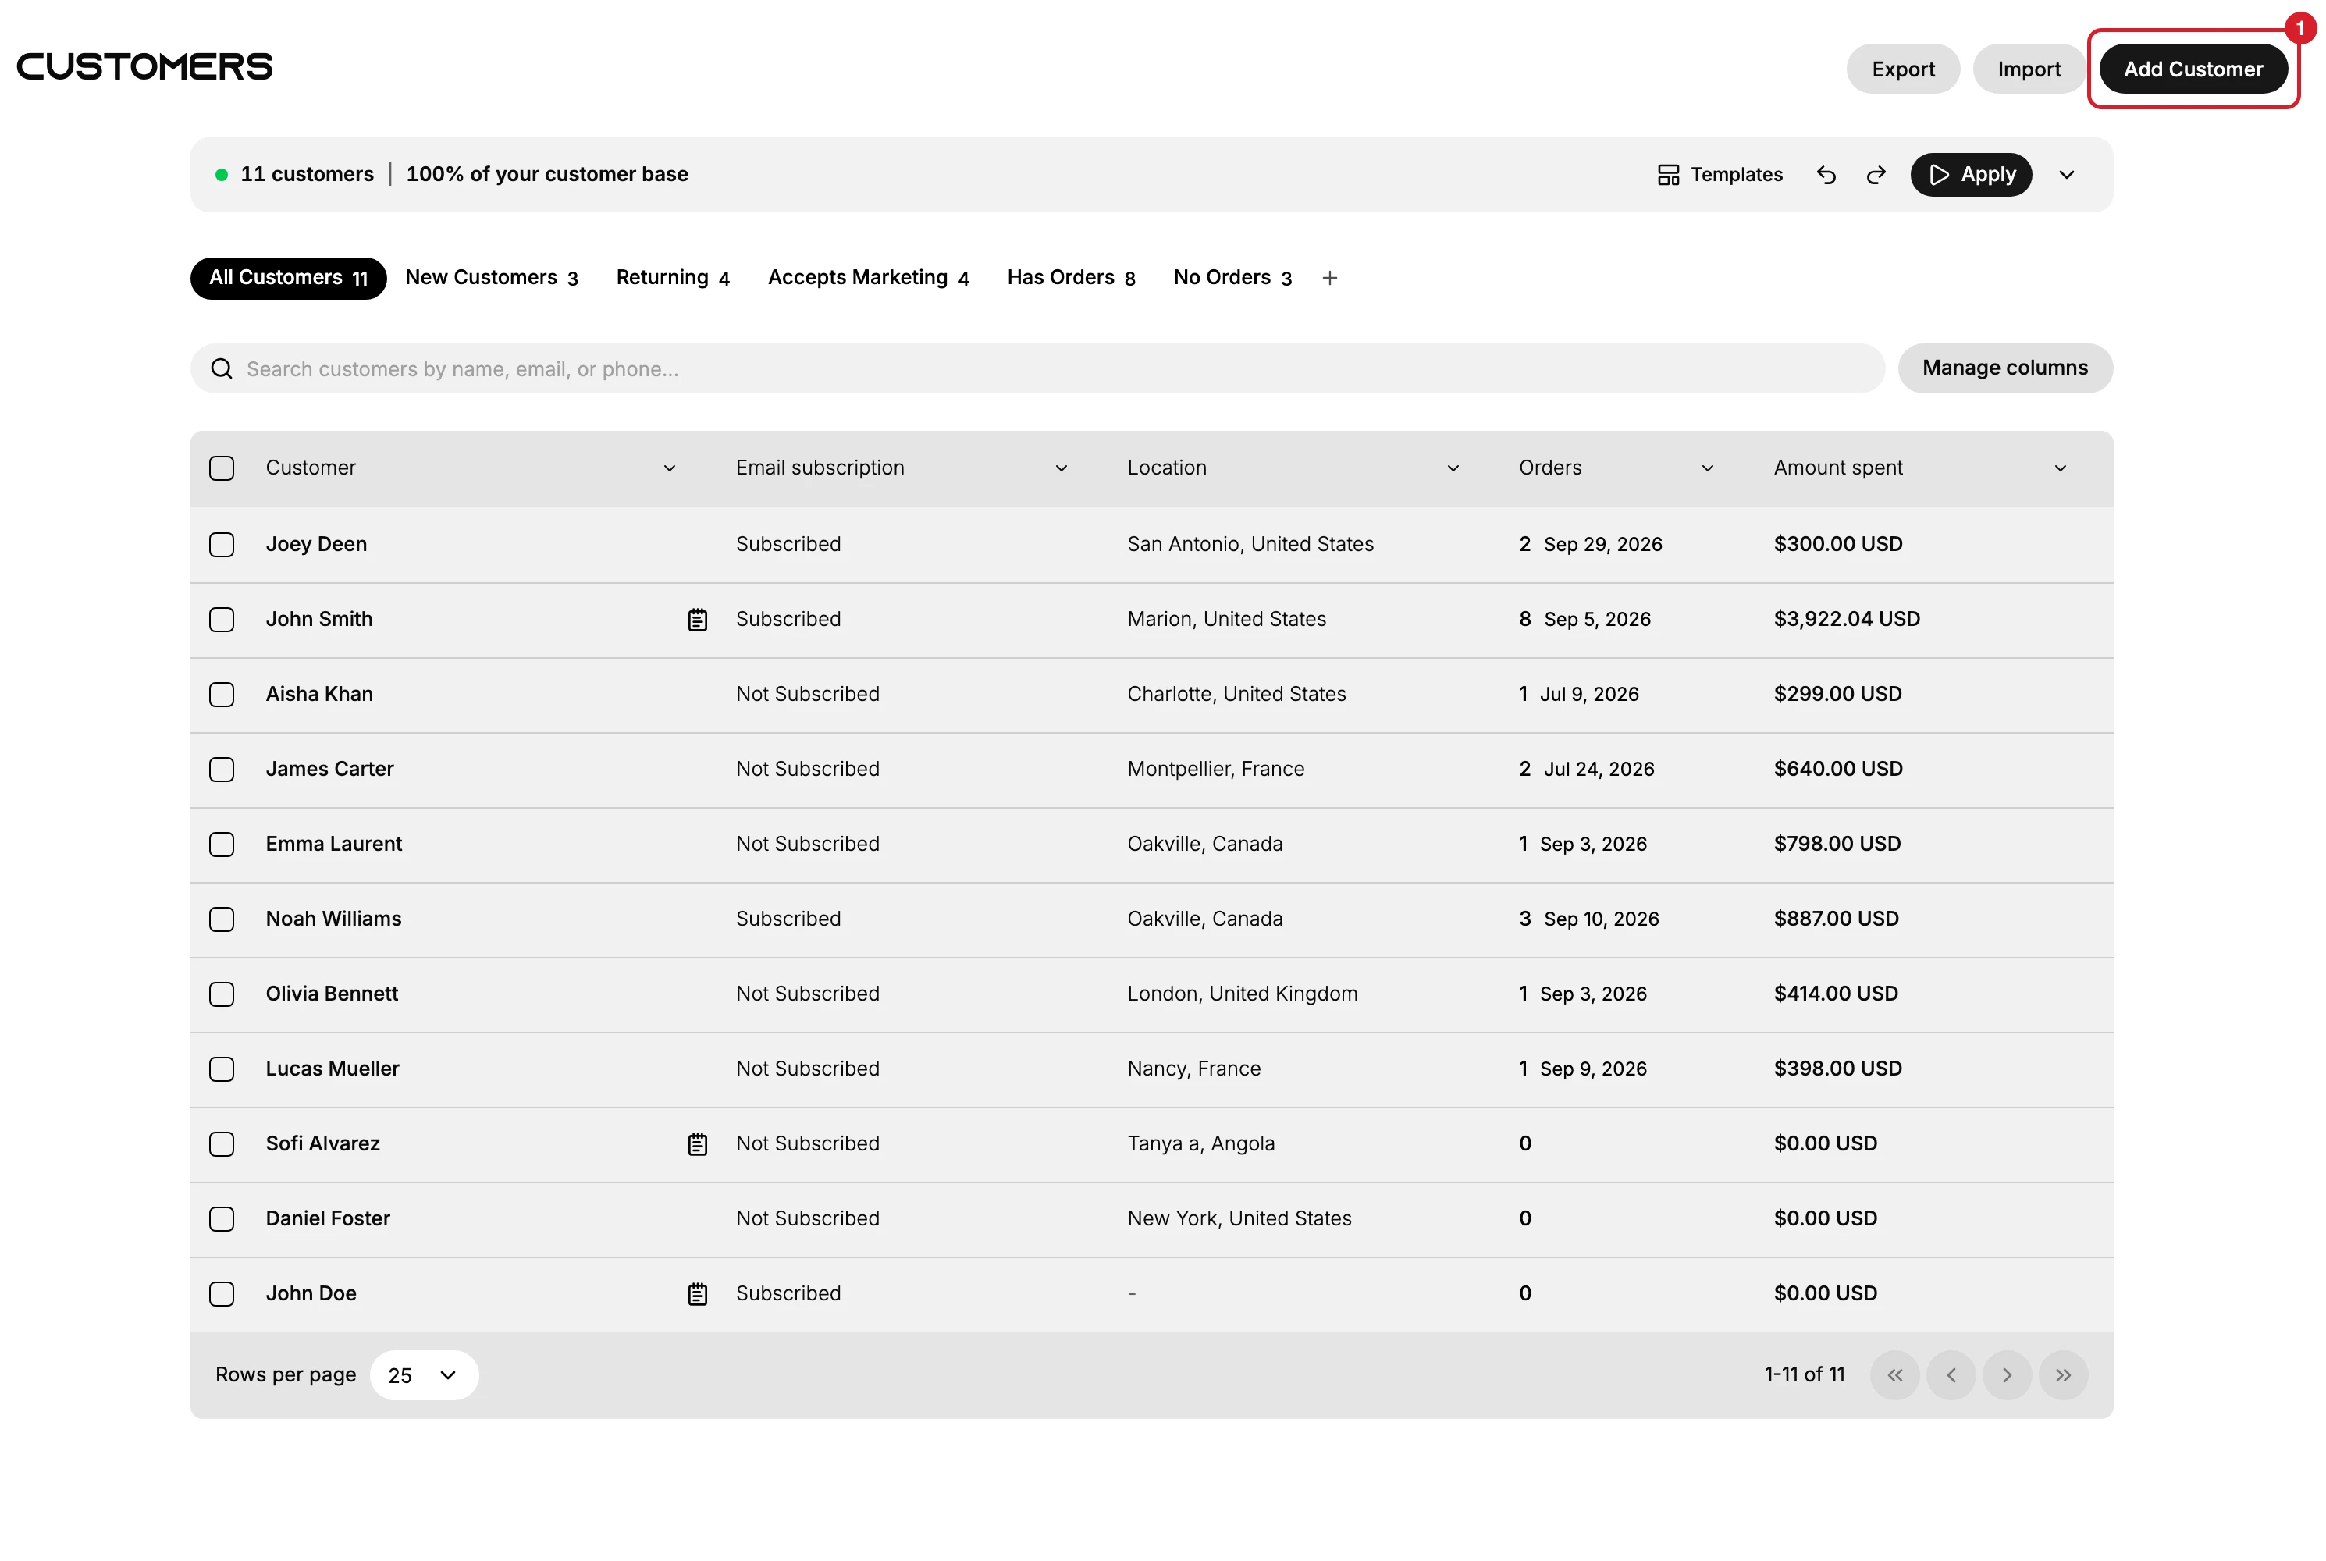Tick the Emma Laurent checkbox
Image resolution: width=2326 pixels, height=1561 pixels.
[222, 845]
